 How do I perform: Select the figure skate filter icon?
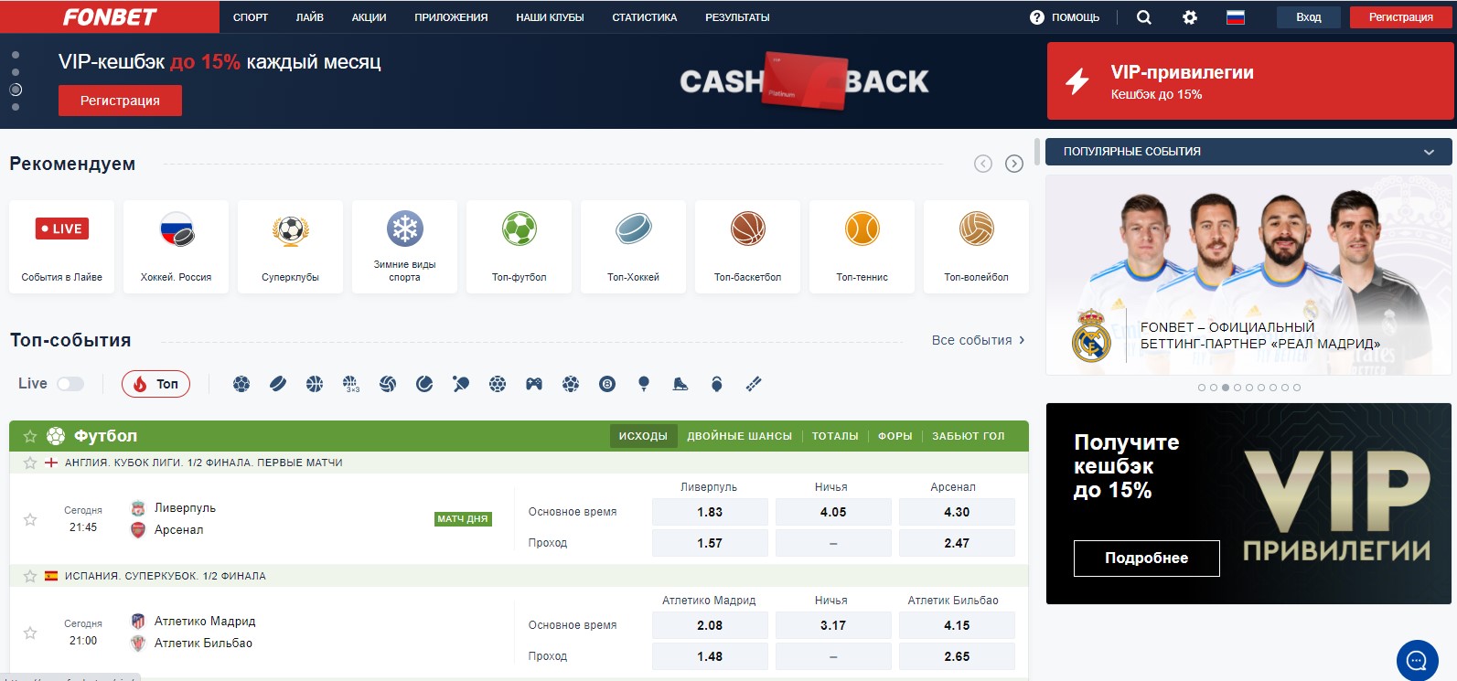point(680,384)
